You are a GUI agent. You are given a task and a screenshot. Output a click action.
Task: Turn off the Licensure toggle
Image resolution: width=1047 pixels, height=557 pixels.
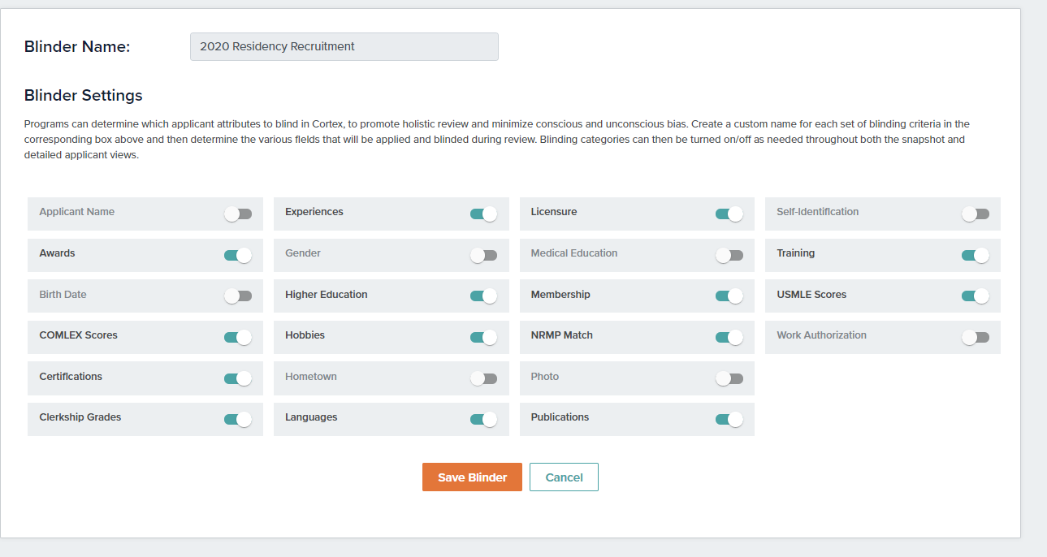pyautogui.click(x=729, y=214)
